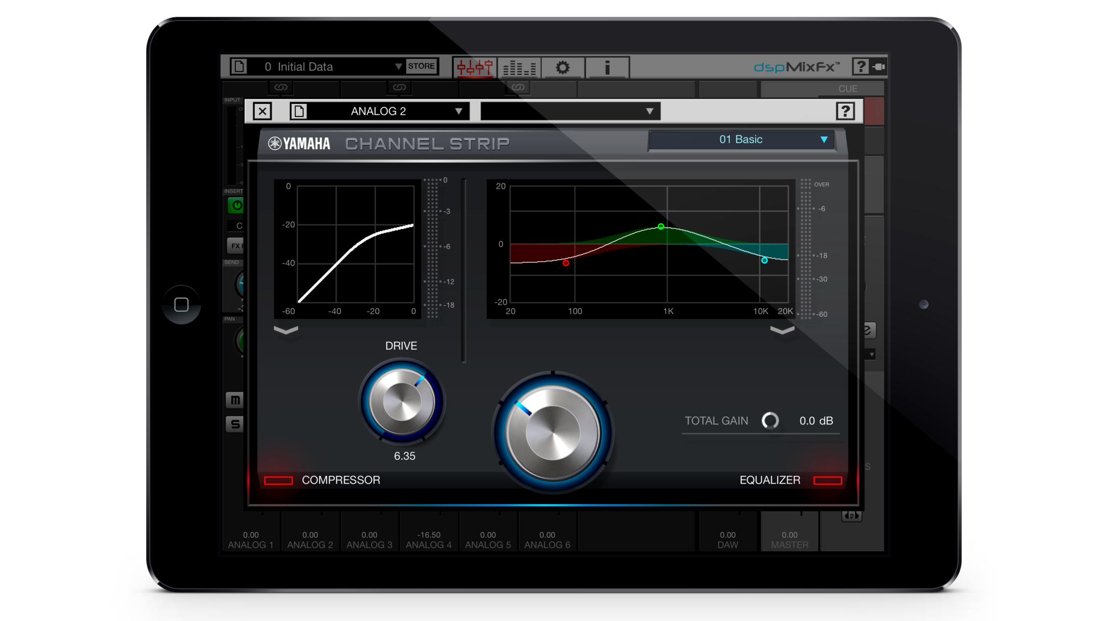Viewport: 1104px width, 621px height.
Task: Switch to the meter view tab
Action: (x=519, y=67)
